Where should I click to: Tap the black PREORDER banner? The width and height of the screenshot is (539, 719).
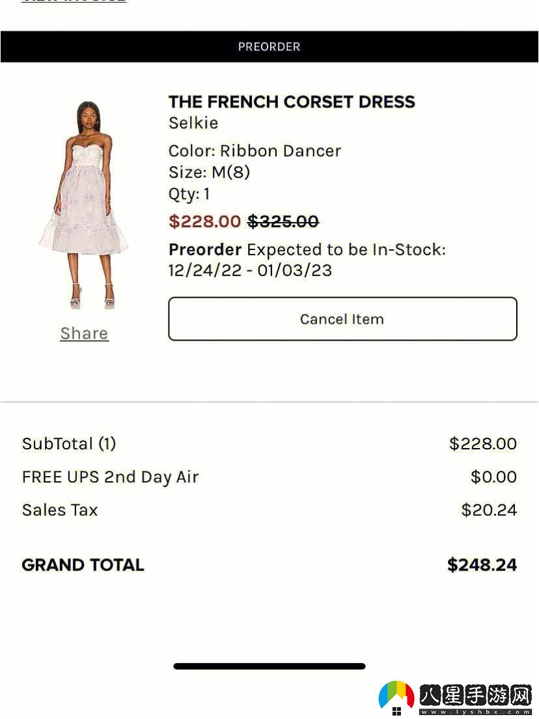pyautogui.click(x=269, y=47)
